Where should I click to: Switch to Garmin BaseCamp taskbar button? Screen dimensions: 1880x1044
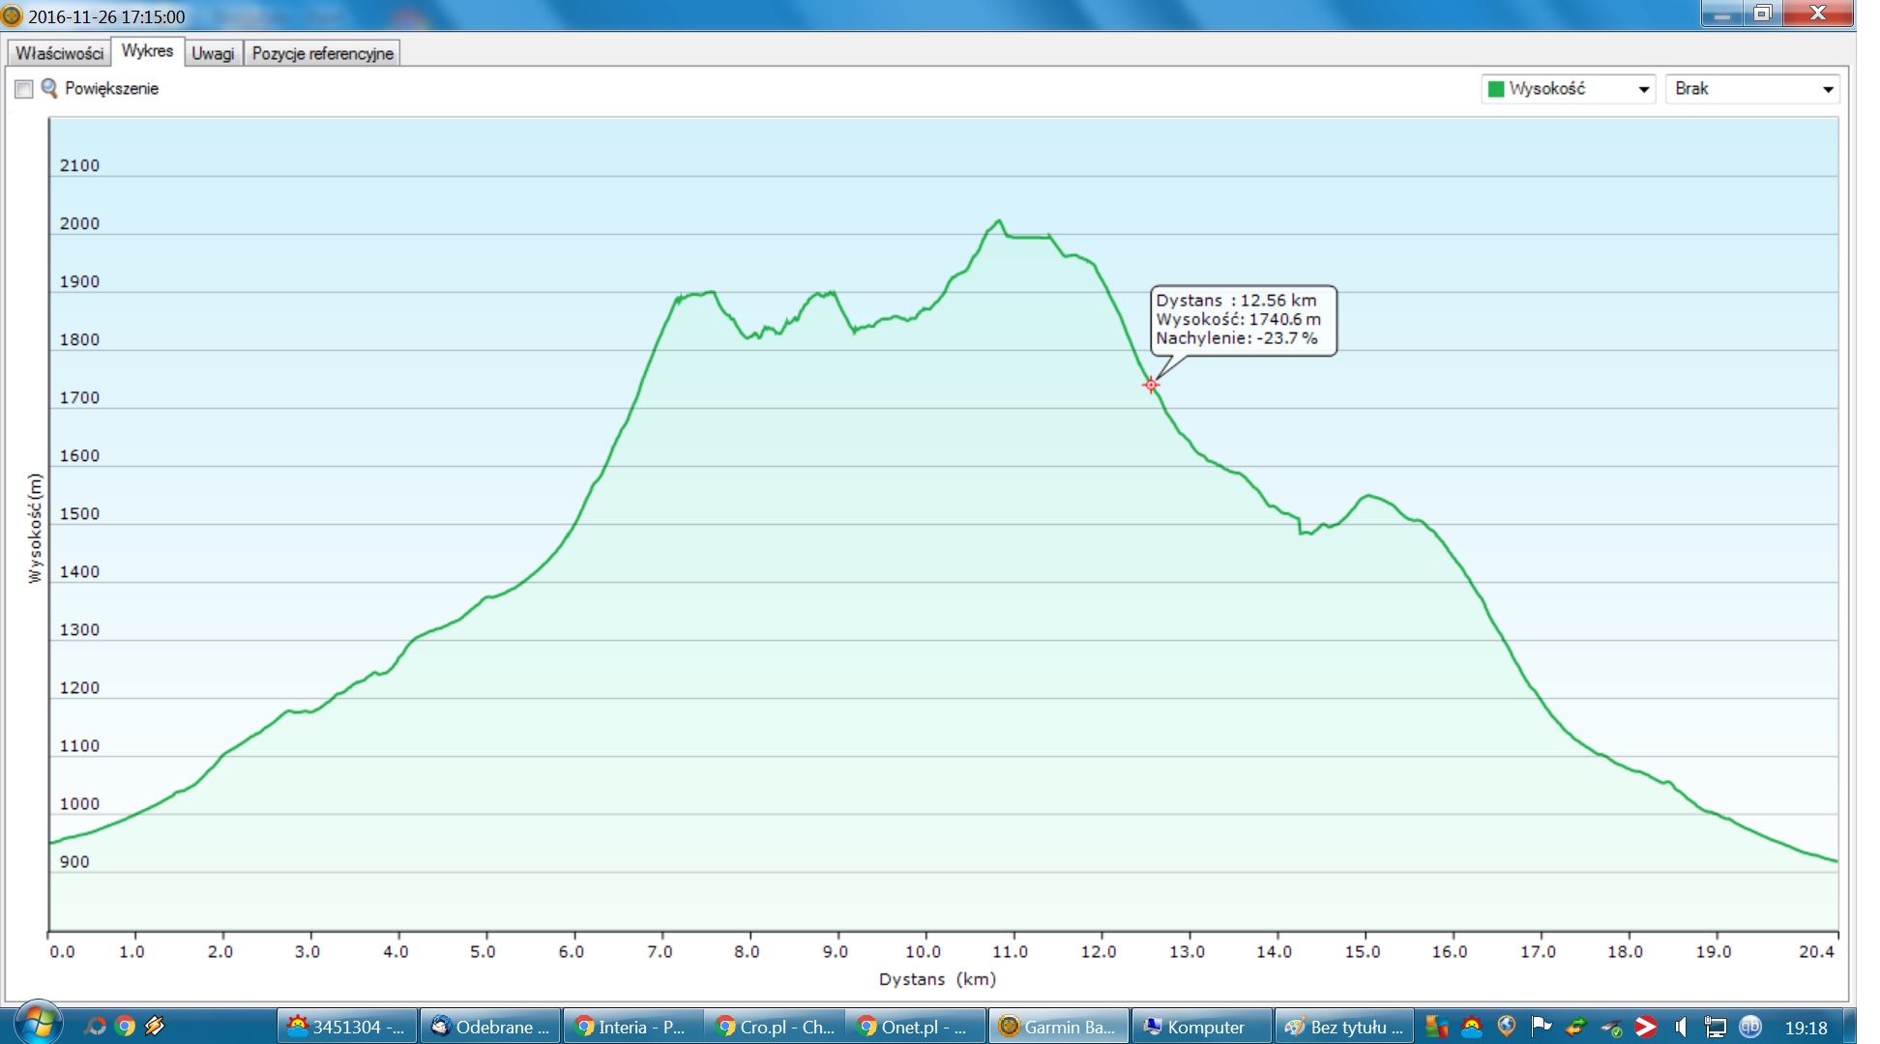pos(1058,1027)
